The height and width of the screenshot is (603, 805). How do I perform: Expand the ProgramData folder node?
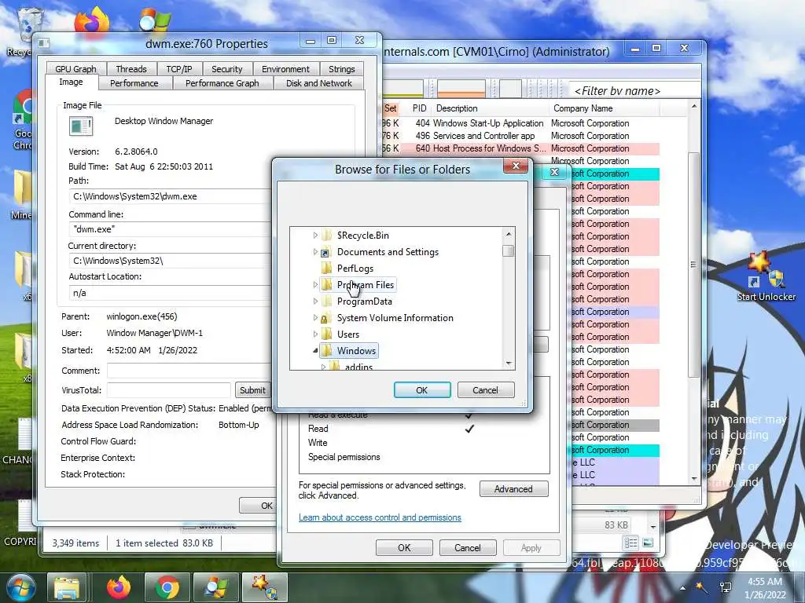(315, 301)
